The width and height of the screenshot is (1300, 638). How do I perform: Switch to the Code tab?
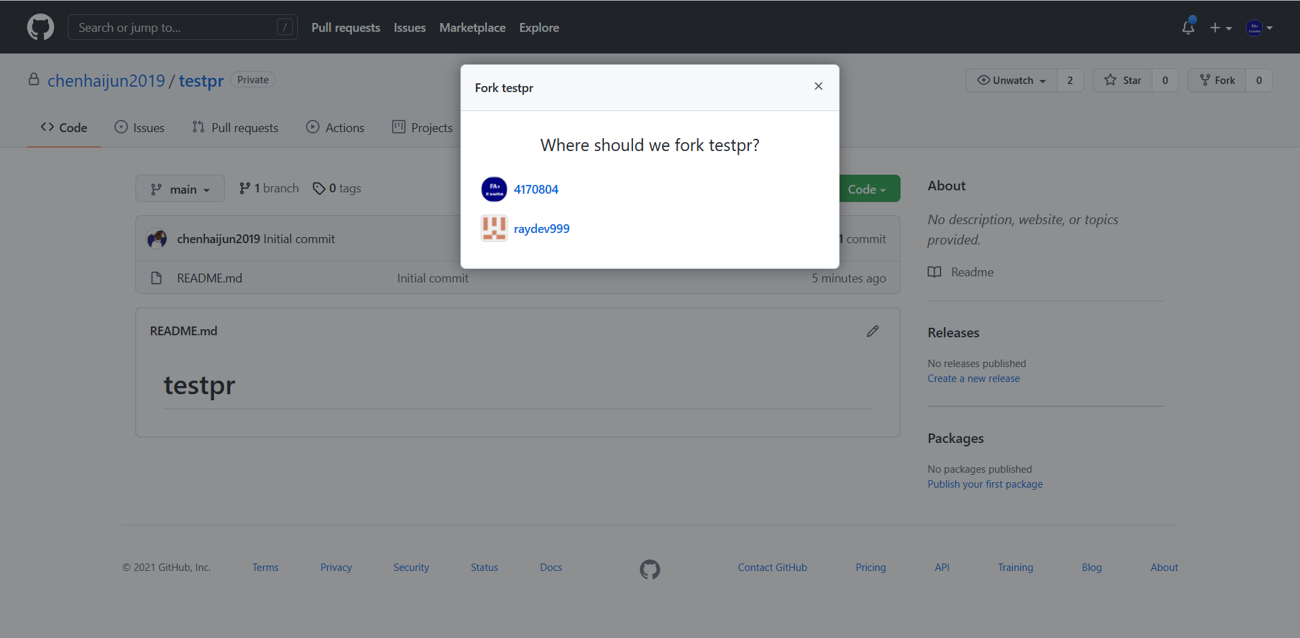(64, 127)
